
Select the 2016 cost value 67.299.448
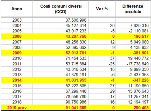(76, 91)
